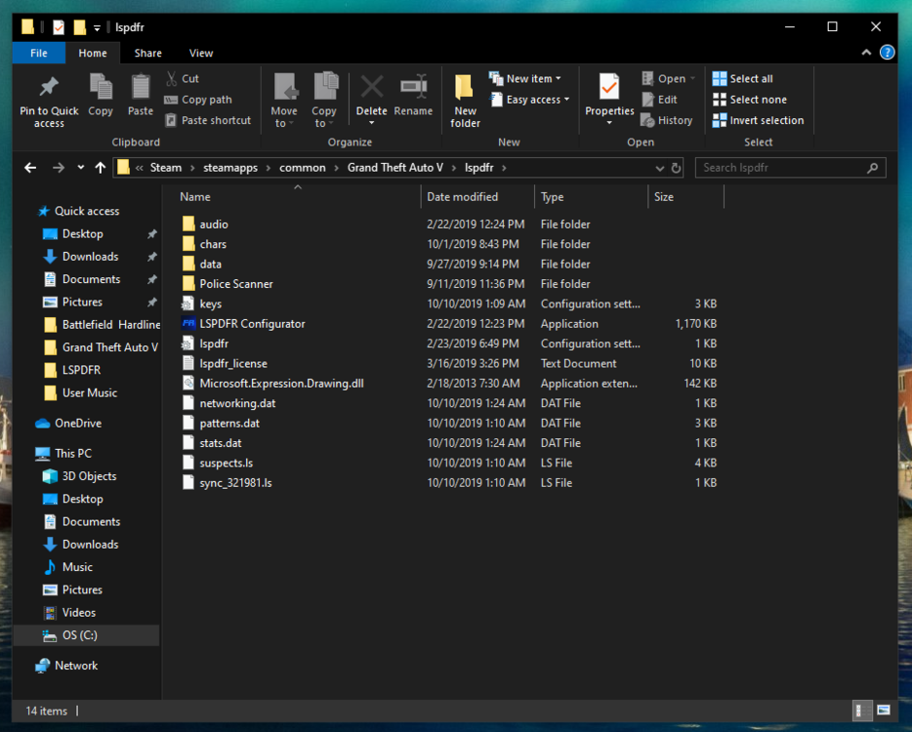Switch to the details view in the status bar

point(864,711)
